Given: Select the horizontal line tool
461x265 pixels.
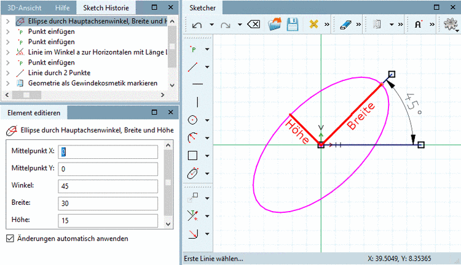Looking at the screenshot, I should [197, 84].
